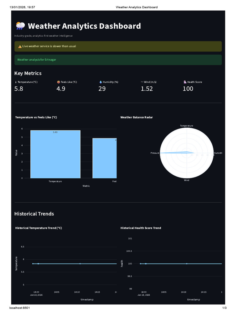Click the thermometer icon next to Temperature (°C)
236x315 pixels.
(16, 82)
